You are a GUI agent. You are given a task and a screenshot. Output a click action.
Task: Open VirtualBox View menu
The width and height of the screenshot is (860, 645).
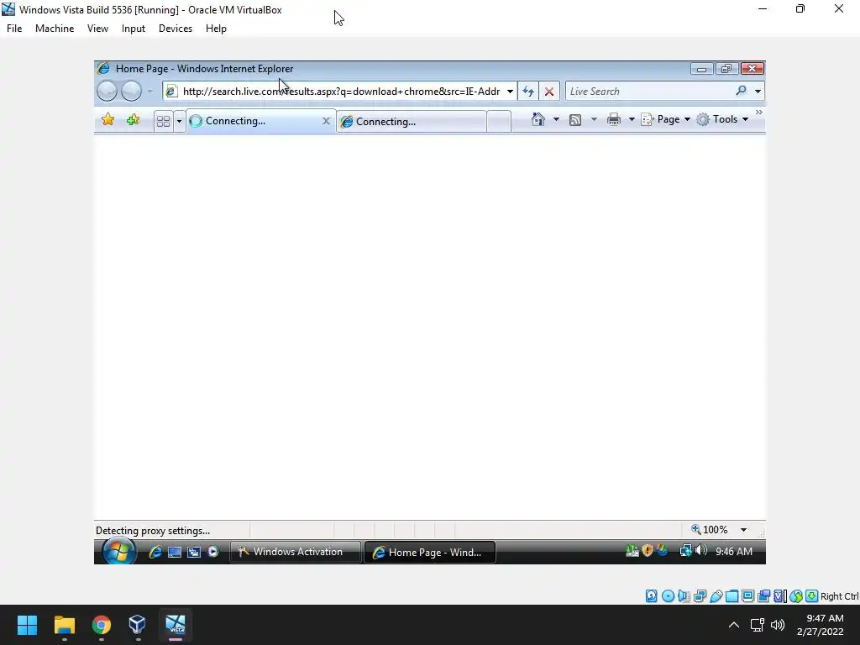(97, 29)
